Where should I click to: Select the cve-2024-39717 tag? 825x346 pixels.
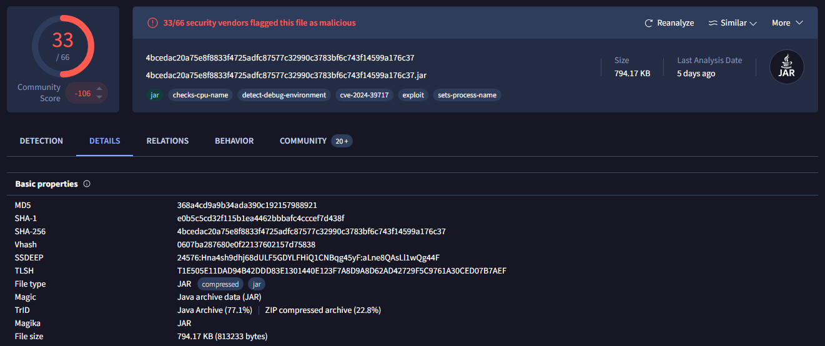pos(363,96)
